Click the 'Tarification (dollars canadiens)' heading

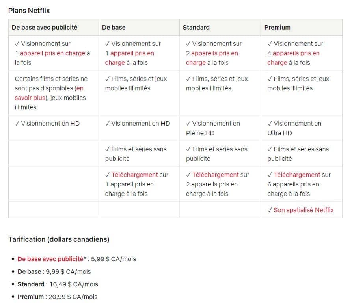(x=59, y=239)
